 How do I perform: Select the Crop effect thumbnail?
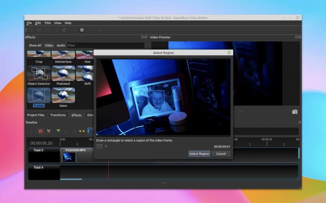click(x=39, y=54)
